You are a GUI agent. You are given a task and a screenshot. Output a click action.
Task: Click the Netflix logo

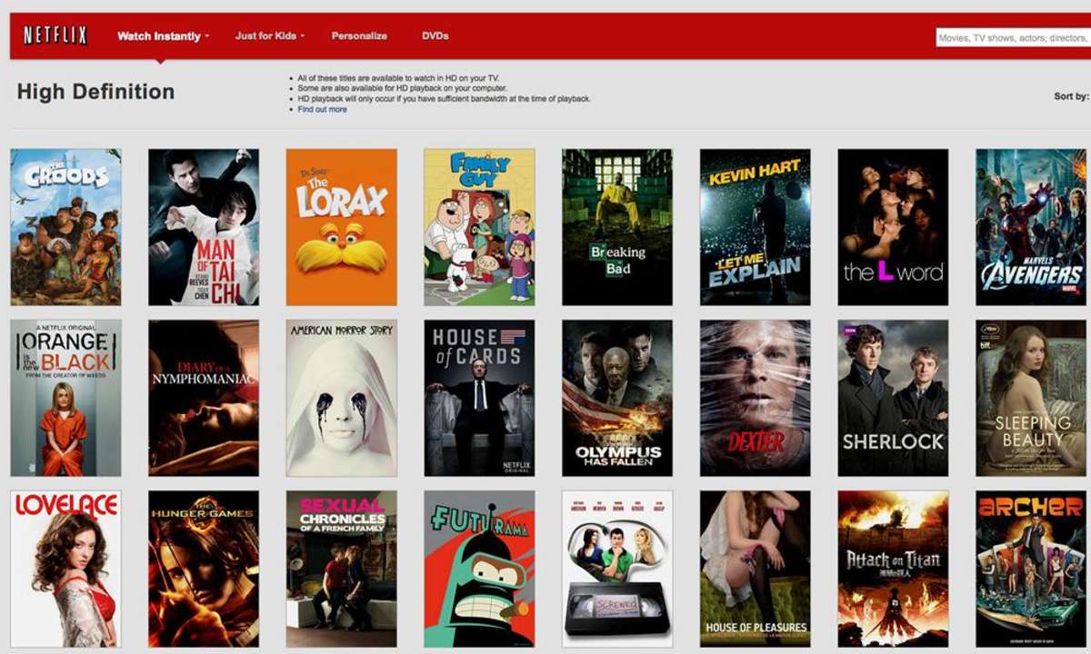(x=55, y=35)
